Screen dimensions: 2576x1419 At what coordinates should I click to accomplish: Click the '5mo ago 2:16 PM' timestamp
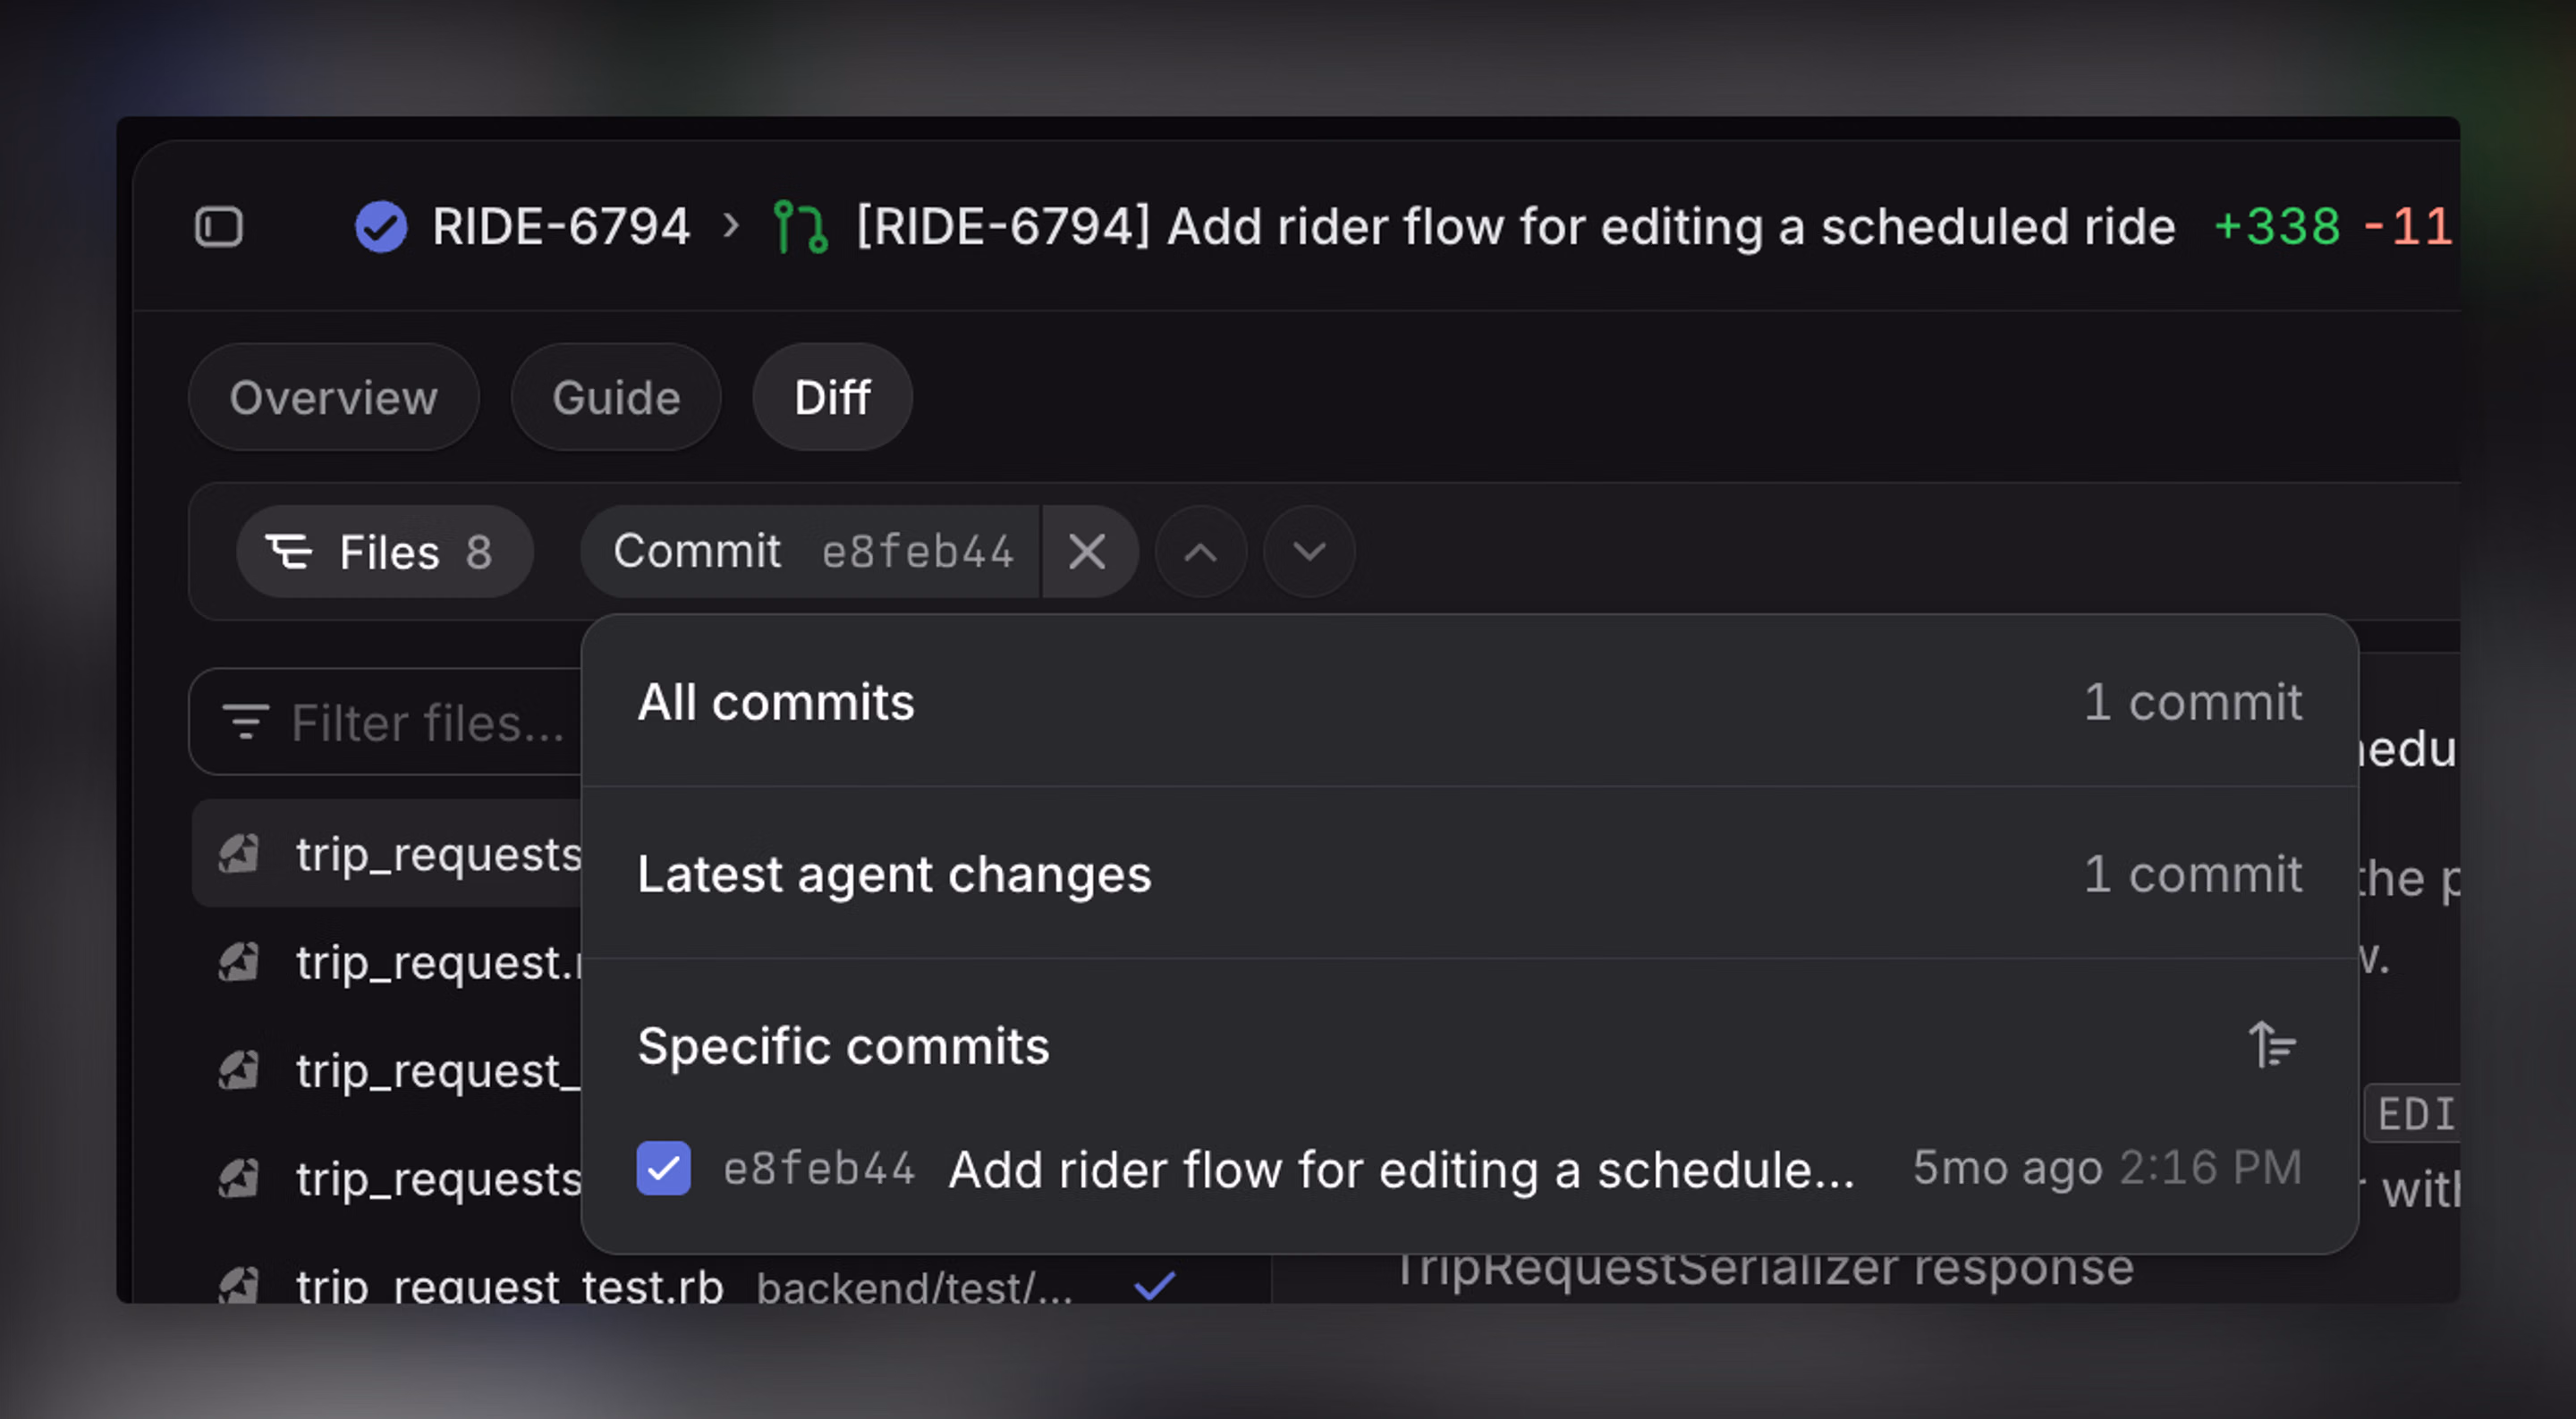2107,1167
